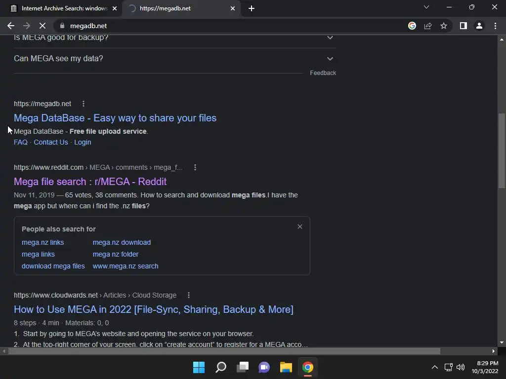The height and width of the screenshot is (379, 506).
Task: Open the tab search dropdown arrow
Action: 426,7
